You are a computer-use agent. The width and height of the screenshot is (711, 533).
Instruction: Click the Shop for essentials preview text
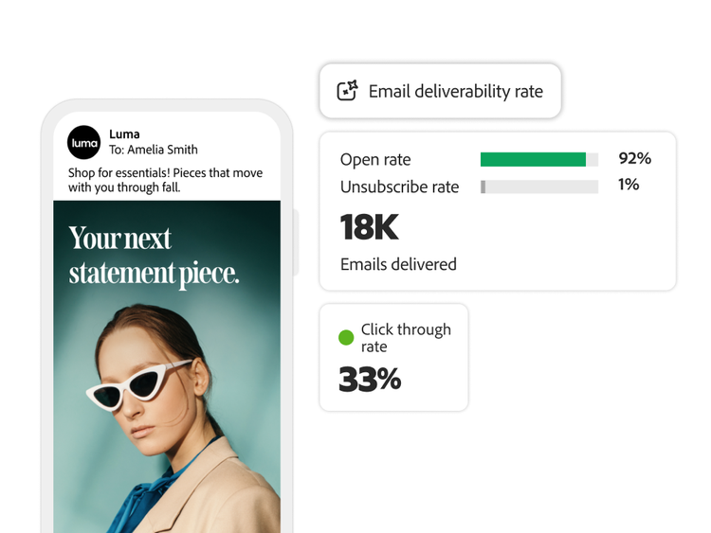[165, 180]
